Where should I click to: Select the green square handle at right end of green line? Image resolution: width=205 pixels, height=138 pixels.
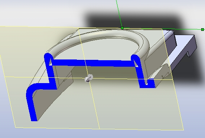tap(202, 30)
